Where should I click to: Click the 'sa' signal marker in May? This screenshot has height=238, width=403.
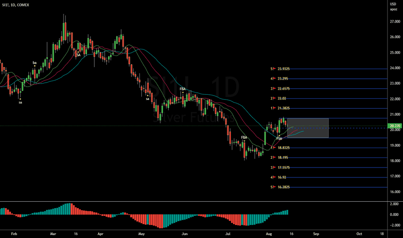click(147, 99)
